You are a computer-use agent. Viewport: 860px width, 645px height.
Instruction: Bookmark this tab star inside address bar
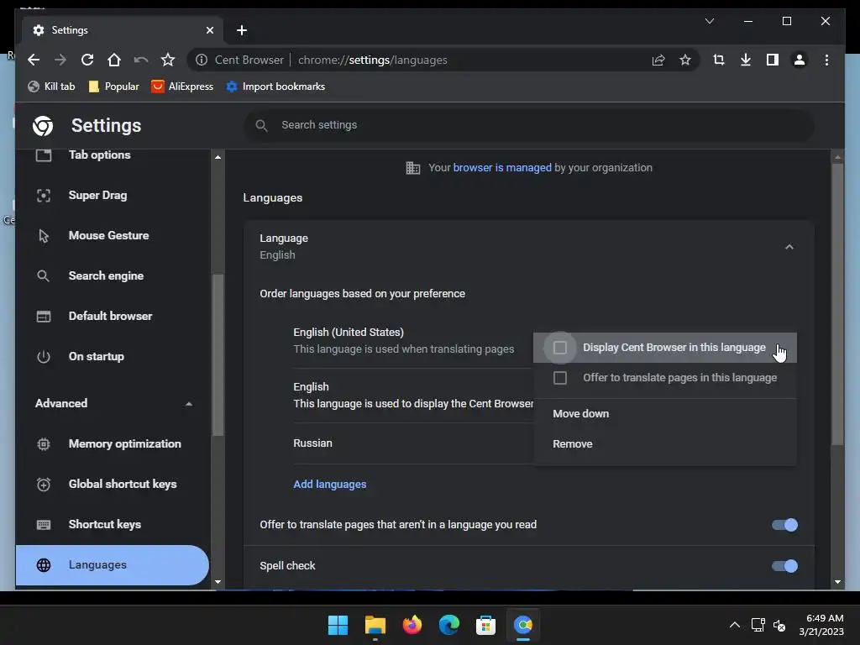[x=685, y=60]
